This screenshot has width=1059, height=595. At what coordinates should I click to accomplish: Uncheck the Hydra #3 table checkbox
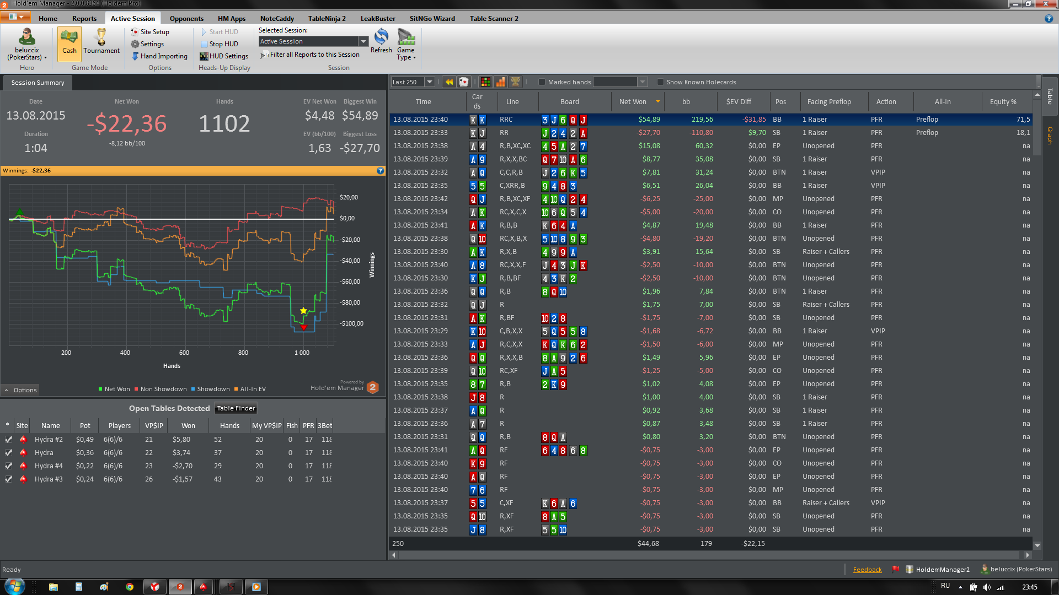click(x=8, y=479)
